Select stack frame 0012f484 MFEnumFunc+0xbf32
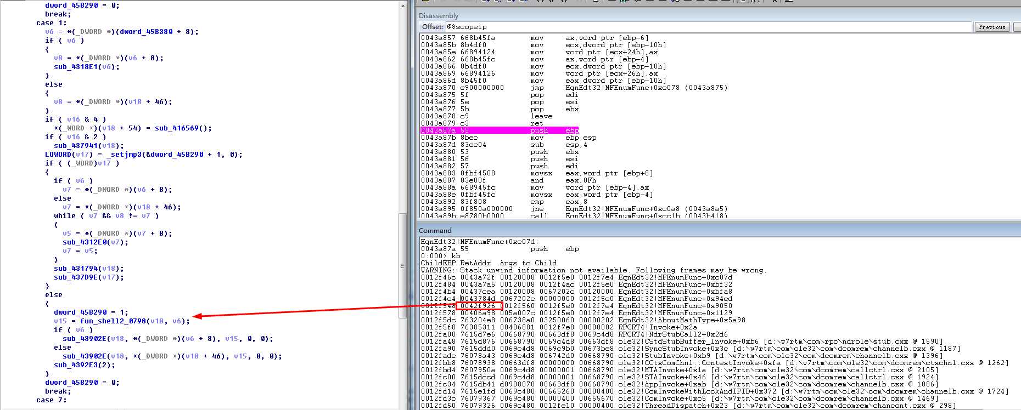This screenshot has width=1021, height=410. click(x=576, y=284)
